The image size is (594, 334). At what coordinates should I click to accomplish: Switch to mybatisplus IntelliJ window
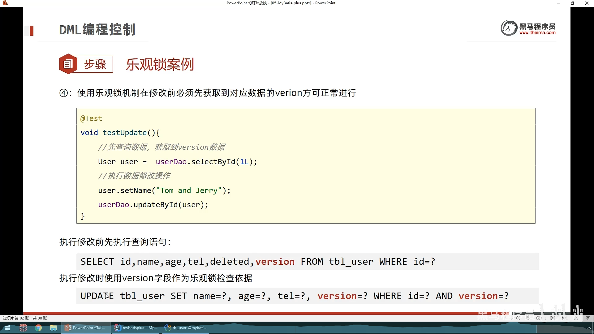tap(136, 328)
